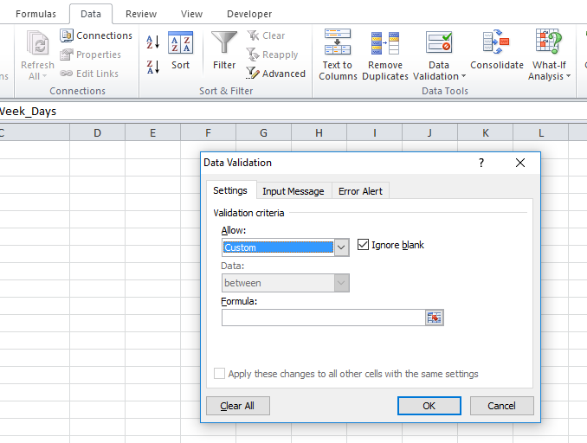587x443 pixels.
Task: Switch to the Review ribbon tab
Action: pyautogui.click(x=141, y=14)
